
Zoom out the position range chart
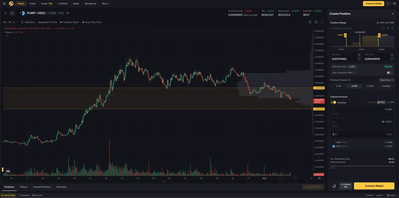[x=388, y=28]
